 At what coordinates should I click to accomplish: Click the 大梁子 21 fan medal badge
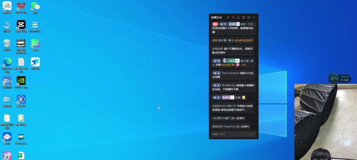(231, 61)
